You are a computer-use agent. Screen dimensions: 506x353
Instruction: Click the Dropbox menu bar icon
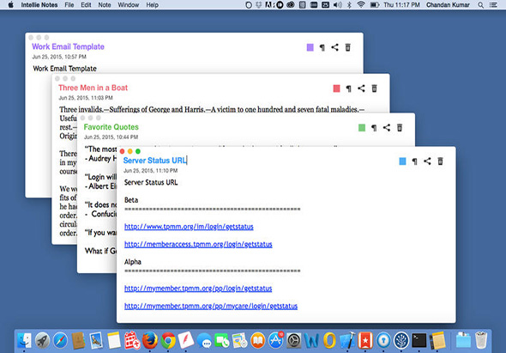tap(259, 5)
